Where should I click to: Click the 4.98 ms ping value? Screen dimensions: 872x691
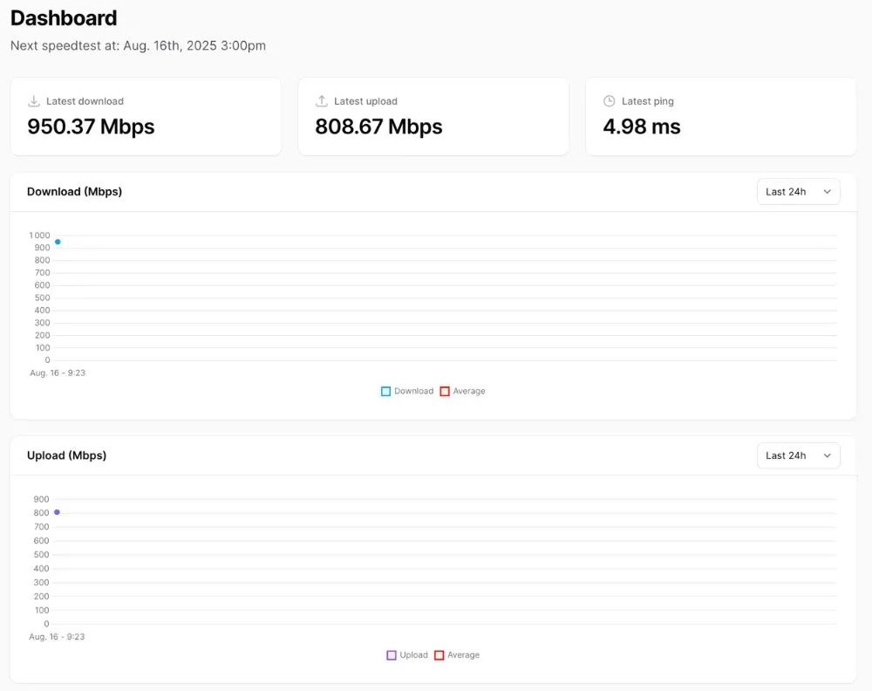click(641, 127)
